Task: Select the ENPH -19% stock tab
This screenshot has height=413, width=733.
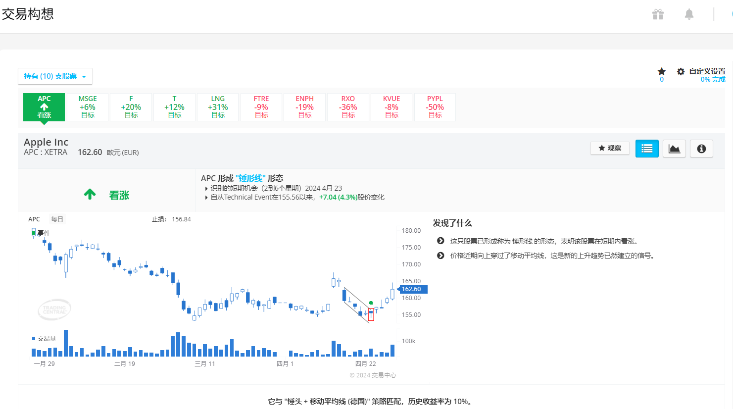Action: [305, 107]
